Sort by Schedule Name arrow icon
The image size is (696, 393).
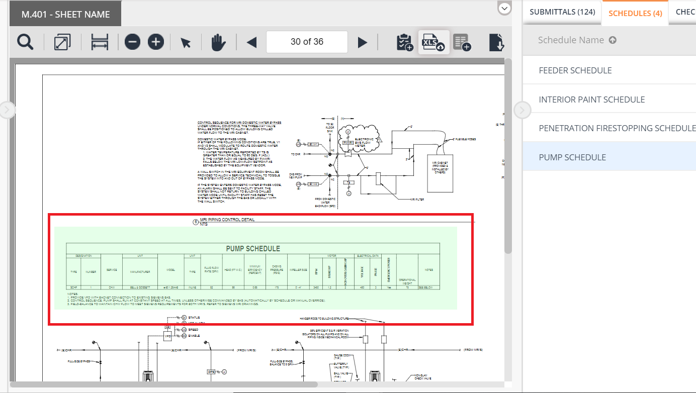click(x=613, y=40)
